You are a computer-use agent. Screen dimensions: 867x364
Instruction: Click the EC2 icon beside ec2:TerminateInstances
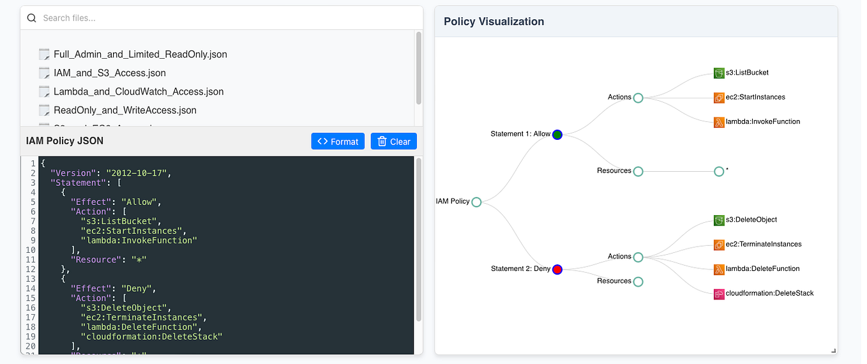(719, 245)
